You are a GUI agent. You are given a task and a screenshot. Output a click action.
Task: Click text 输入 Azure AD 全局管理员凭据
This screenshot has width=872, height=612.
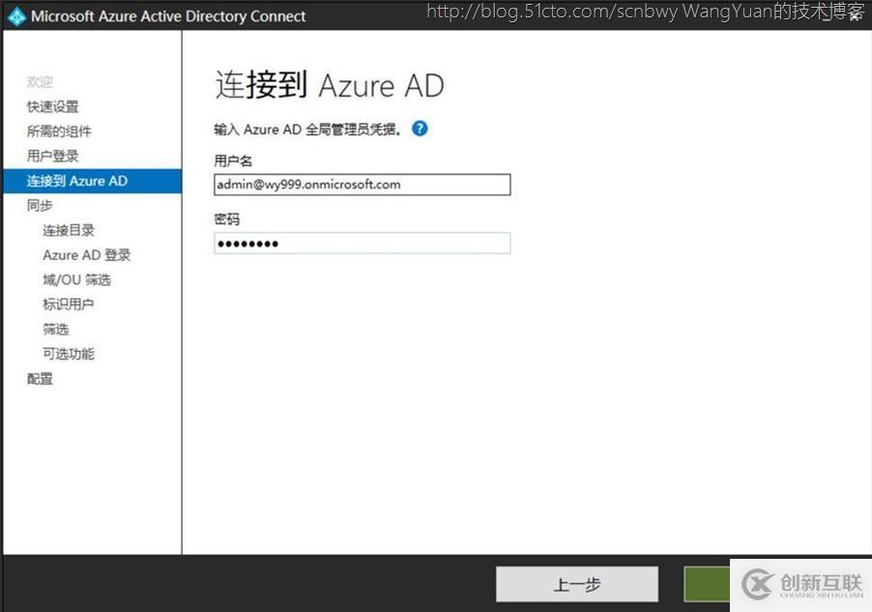(x=307, y=130)
